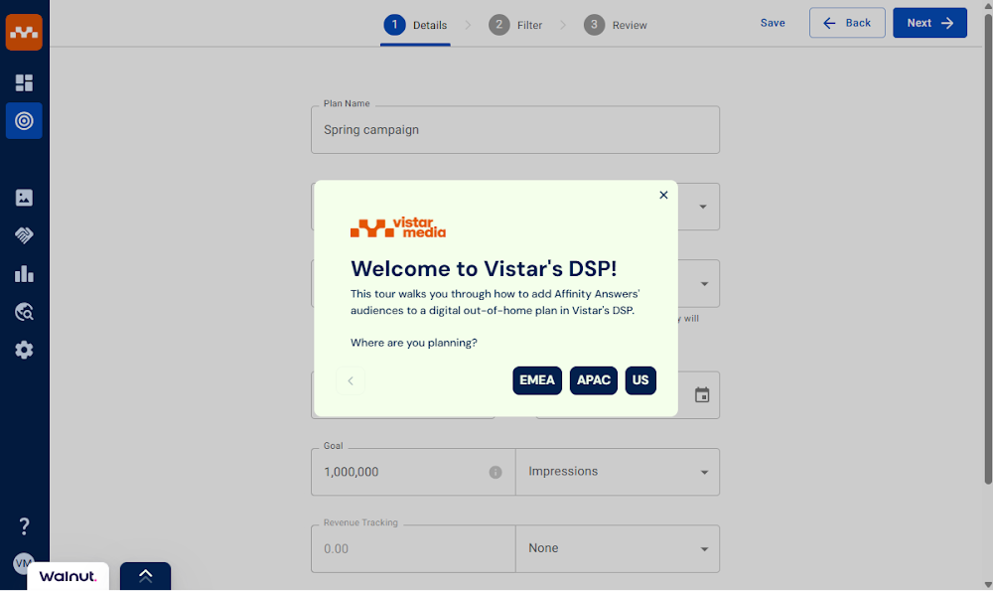Open the settings gear icon

coord(24,350)
